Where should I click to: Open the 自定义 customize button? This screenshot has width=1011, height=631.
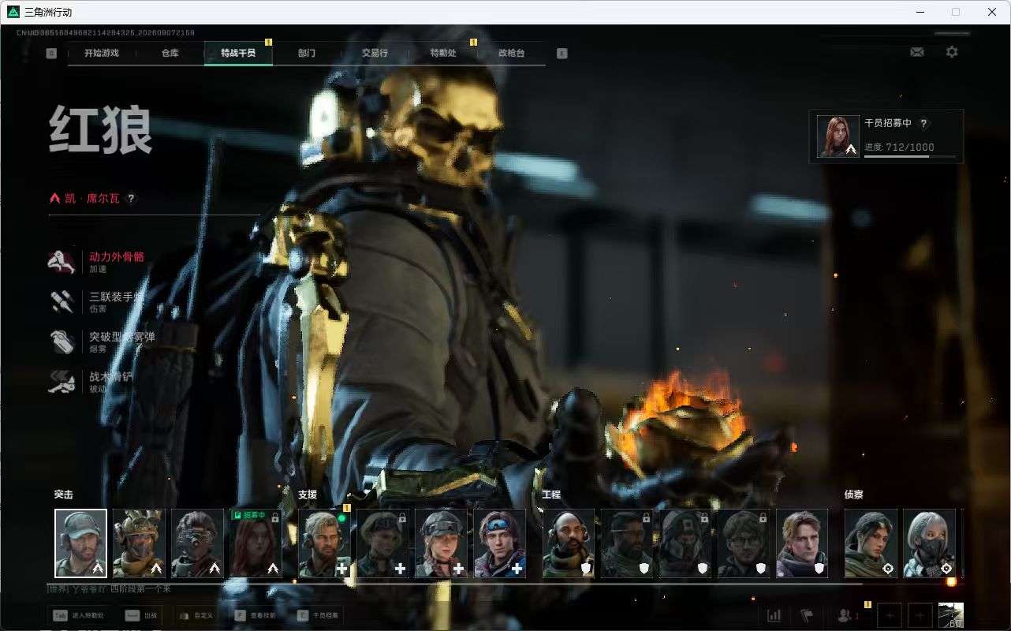click(196, 615)
